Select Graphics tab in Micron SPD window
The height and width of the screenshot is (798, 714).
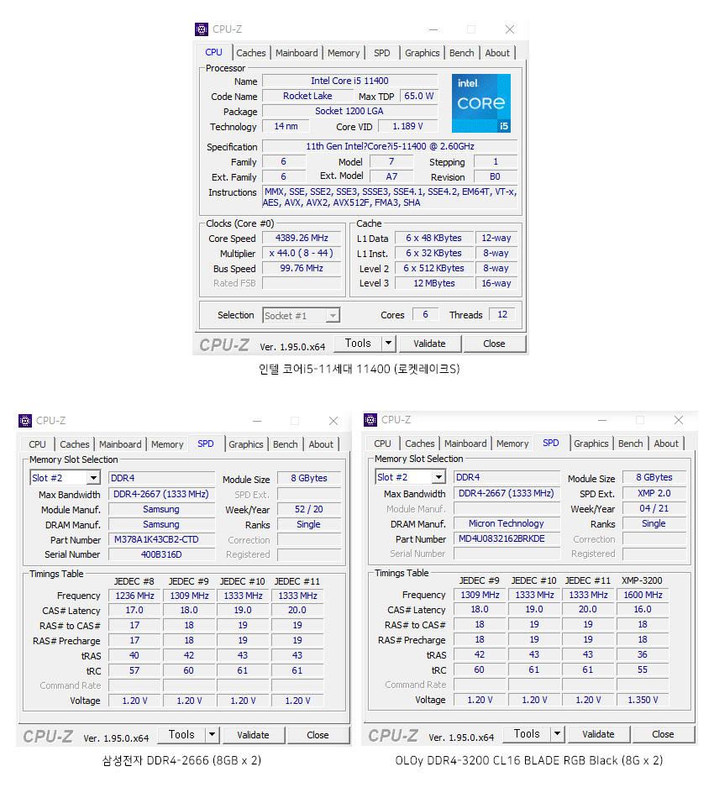[591, 444]
